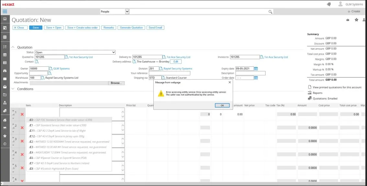The height and width of the screenshot is (186, 367).
Task: Click the Generate Quotation button
Action: [131, 27]
